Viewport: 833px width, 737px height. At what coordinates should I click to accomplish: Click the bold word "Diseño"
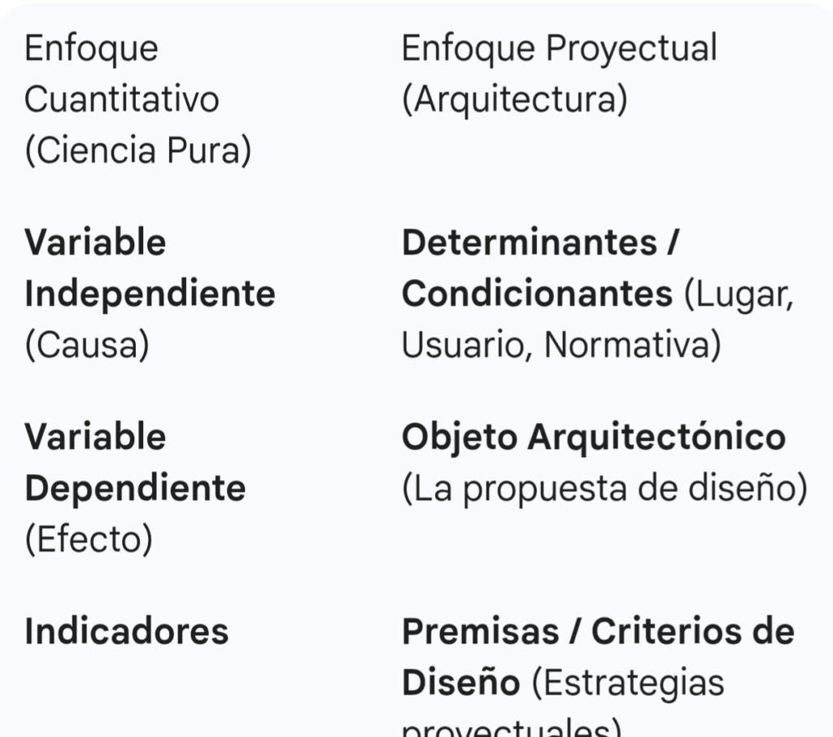[x=460, y=683]
